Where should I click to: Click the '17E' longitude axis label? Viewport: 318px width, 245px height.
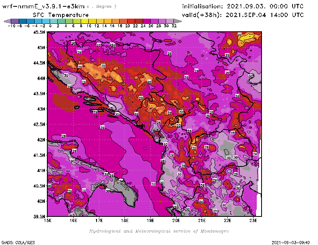click(x=99, y=220)
